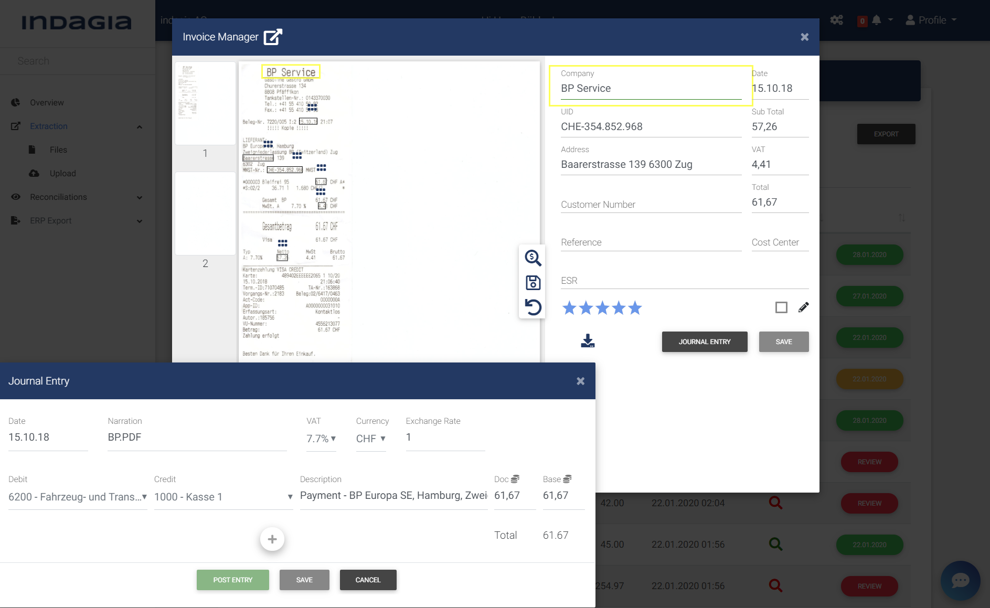Click the UID field CHE-354.852.968
Viewport: 990px width, 608px height.
[x=651, y=126]
